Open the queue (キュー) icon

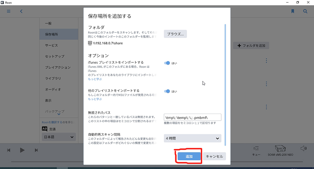pos(256,149)
